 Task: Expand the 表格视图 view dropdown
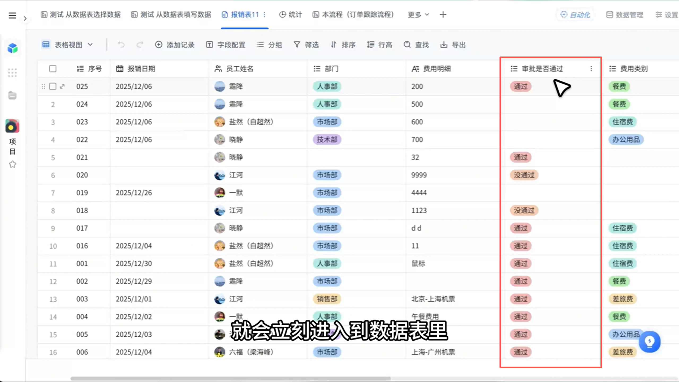coord(68,45)
